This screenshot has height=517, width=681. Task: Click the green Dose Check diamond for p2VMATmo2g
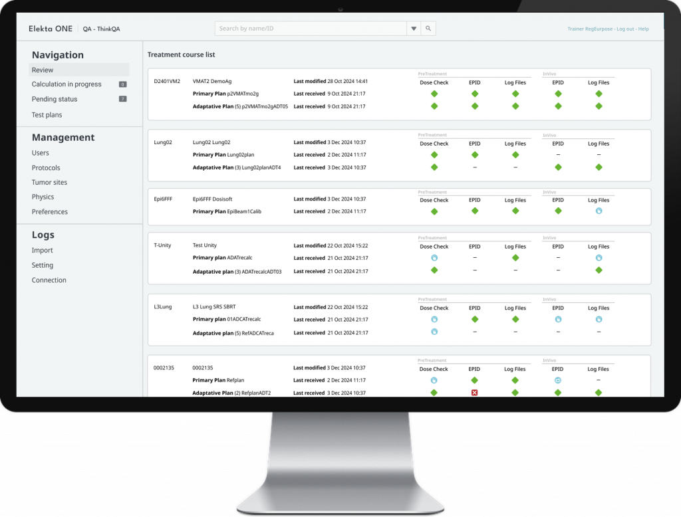[x=434, y=94]
